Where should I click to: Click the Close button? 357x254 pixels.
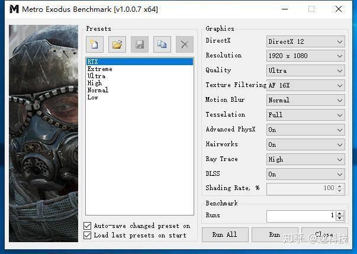coord(324,234)
